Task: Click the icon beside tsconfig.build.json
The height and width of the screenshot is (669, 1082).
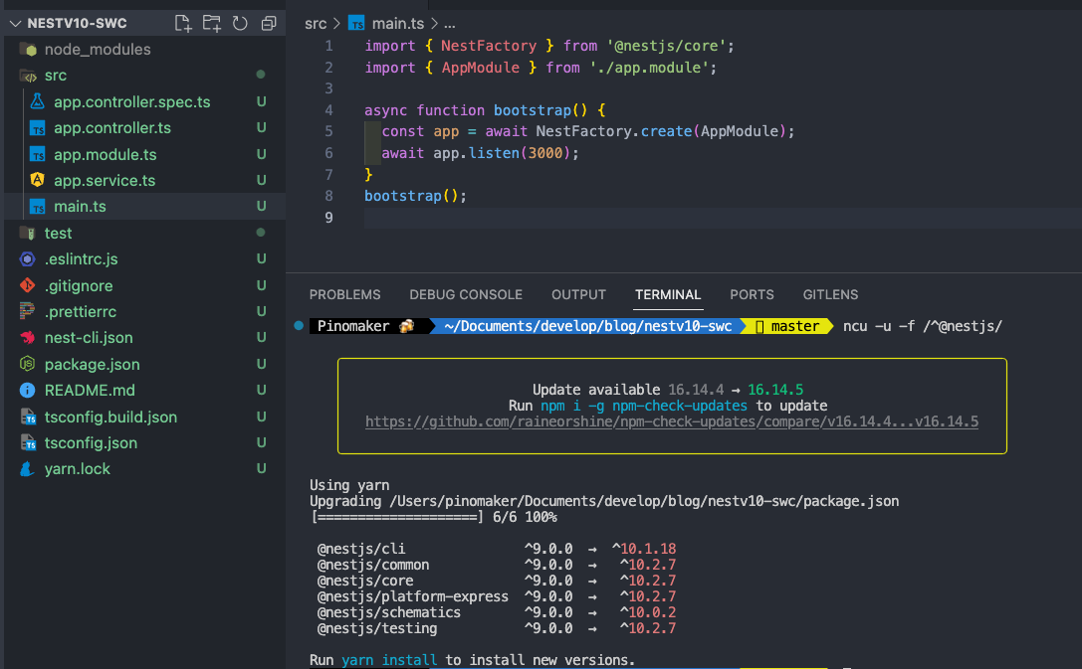Action: pos(28,417)
